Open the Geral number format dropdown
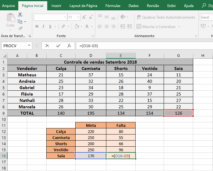The height and width of the screenshot is (171, 213). click(206, 17)
